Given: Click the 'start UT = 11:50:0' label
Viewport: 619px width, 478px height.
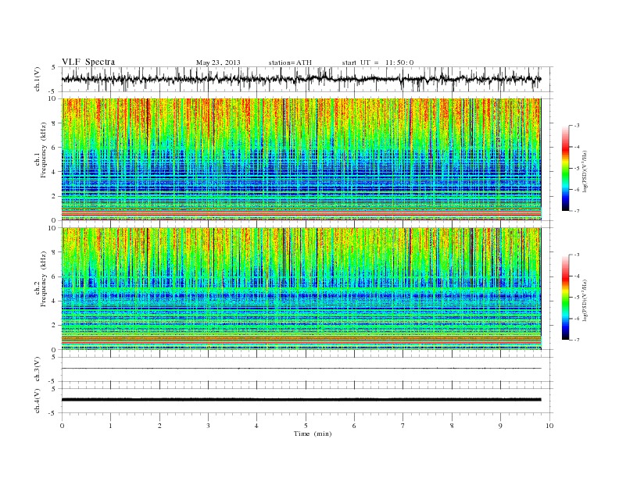Looking at the screenshot, I should pos(377,62).
